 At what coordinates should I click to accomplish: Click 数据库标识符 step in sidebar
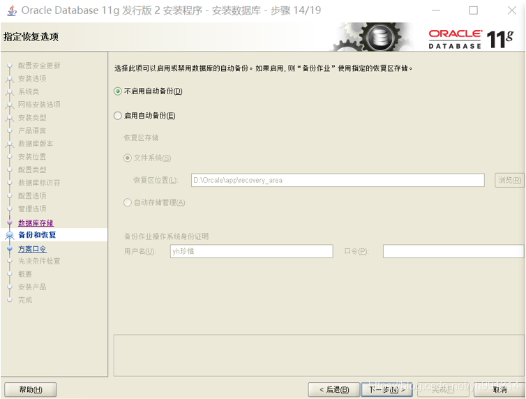39,183
